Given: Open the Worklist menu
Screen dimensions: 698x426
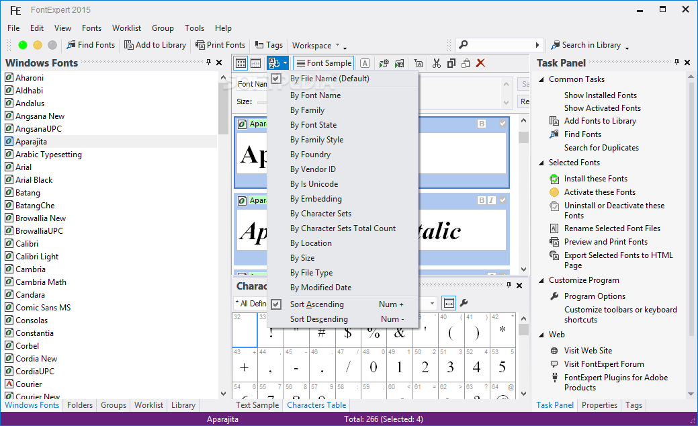Looking at the screenshot, I should pos(126,28).
